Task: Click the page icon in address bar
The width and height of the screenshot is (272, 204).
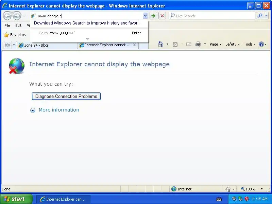Action: pyautogui.click(x=33, y=16)
